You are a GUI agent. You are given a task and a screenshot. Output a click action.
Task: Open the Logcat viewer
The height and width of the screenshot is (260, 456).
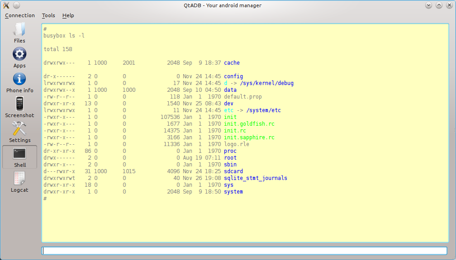click(x=19, y=182)
